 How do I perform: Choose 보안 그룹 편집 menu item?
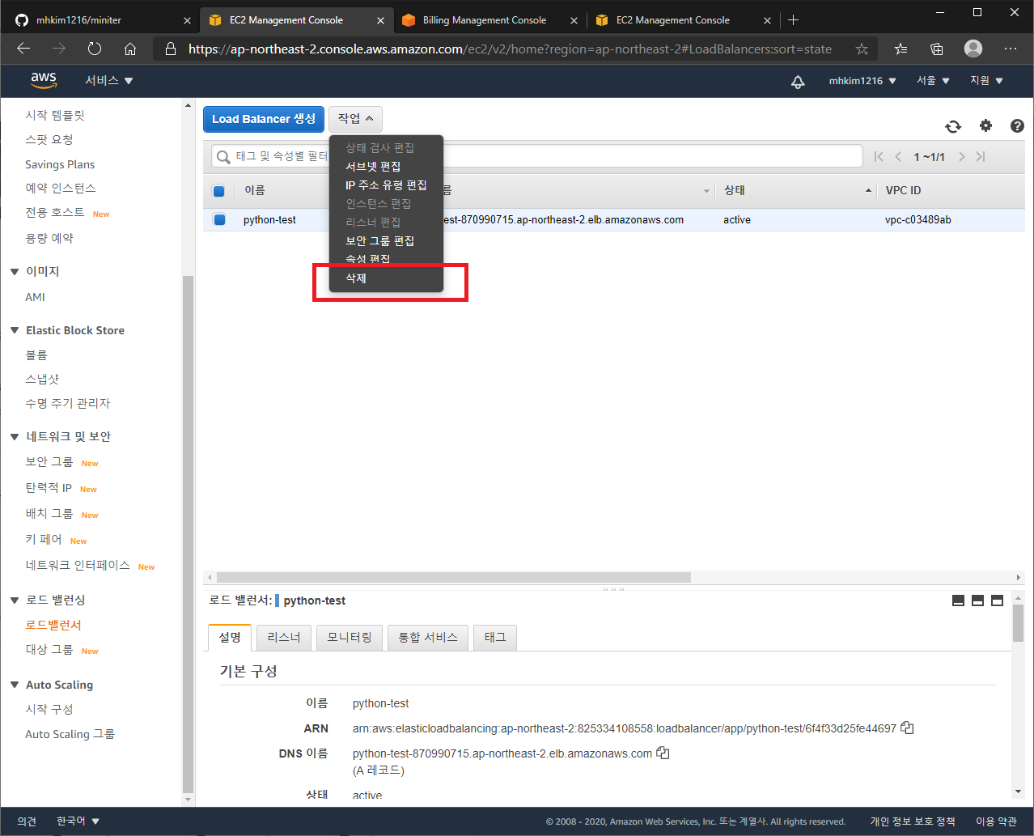[380, 240]
